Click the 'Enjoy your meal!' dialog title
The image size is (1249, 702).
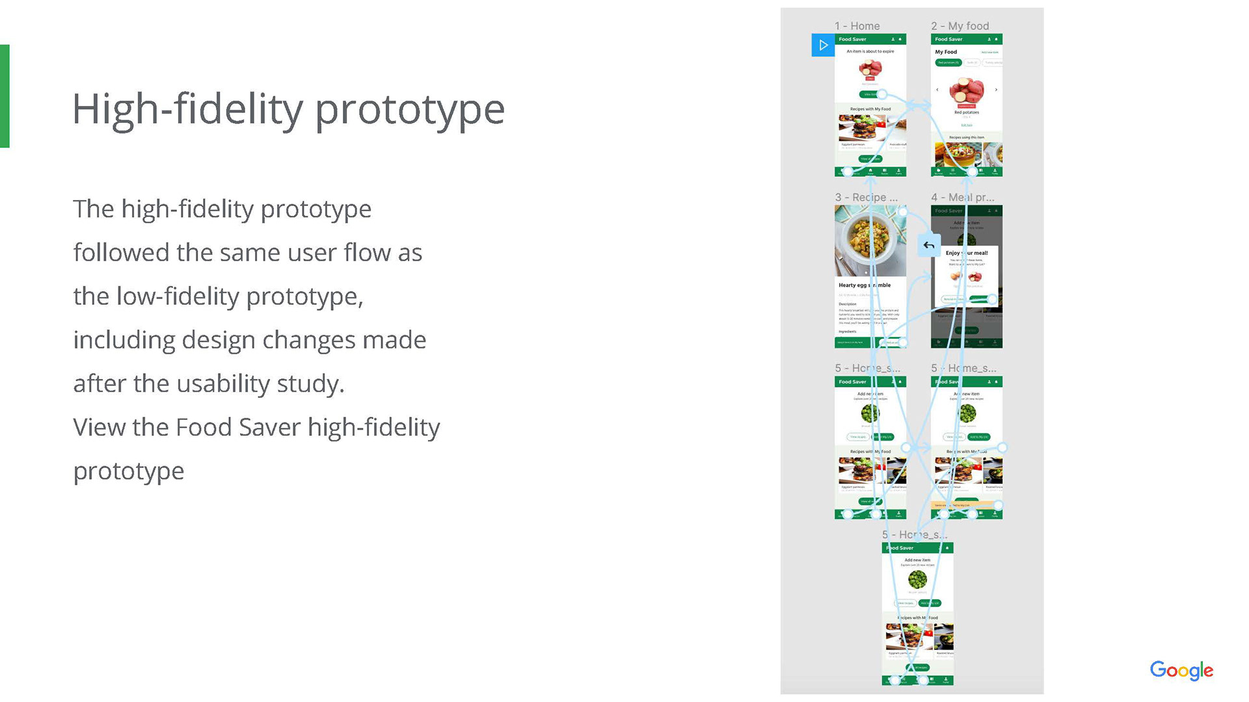tap(967, 253)
